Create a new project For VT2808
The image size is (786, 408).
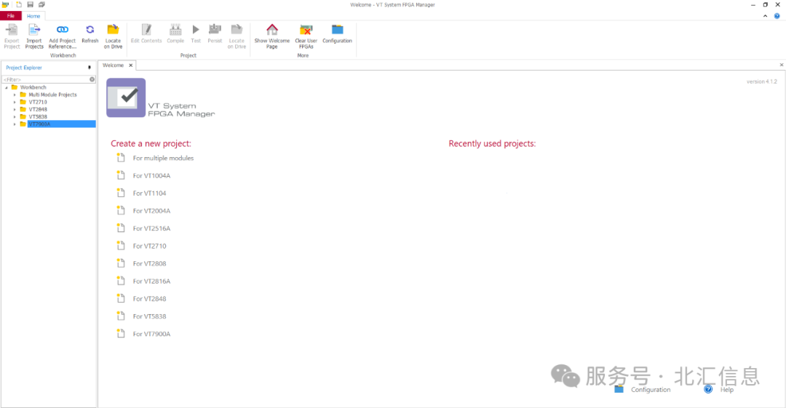pos(149,263)
